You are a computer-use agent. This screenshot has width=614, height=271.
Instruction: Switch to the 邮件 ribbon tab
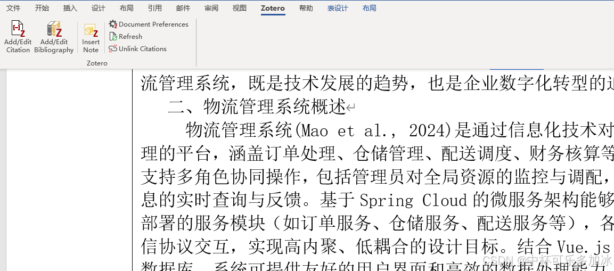tap(183, 8)
